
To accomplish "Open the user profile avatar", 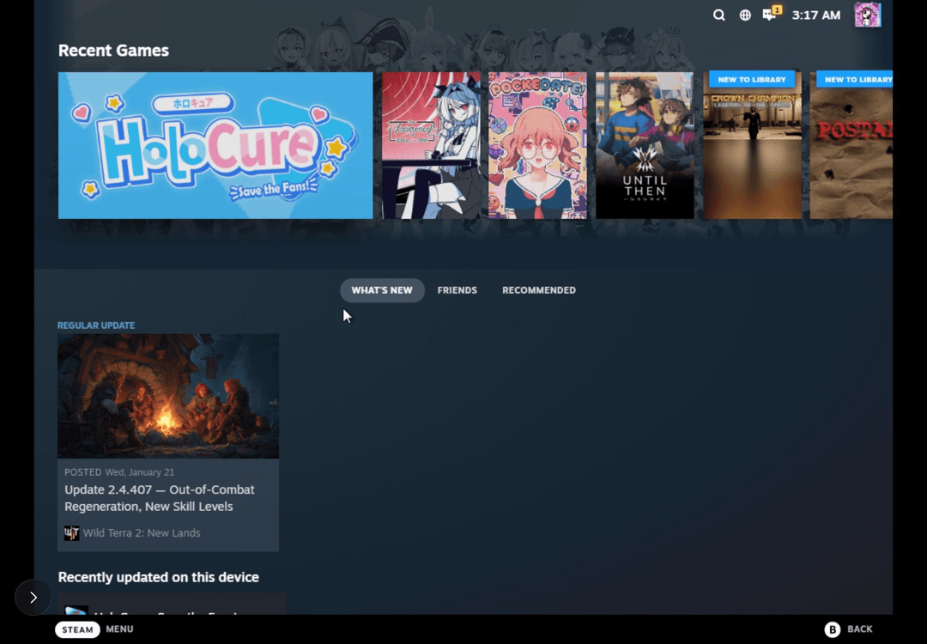I will pos(868,15).
